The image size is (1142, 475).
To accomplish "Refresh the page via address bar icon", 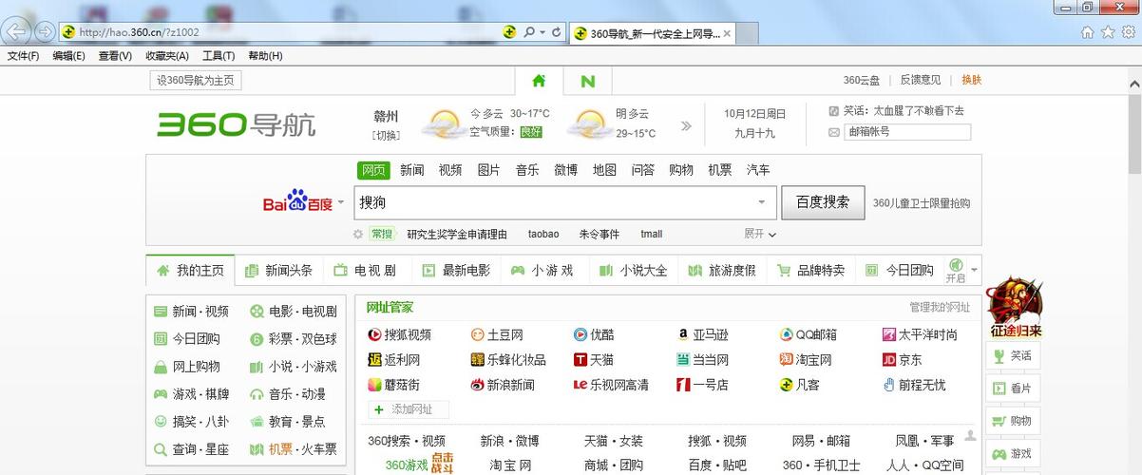I will point(556,31).
